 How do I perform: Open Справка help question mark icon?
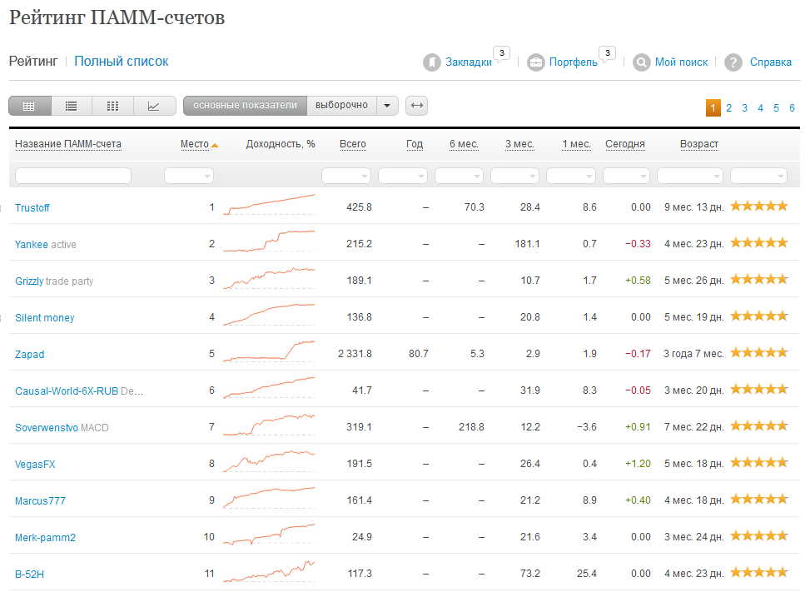pos(733,62)
